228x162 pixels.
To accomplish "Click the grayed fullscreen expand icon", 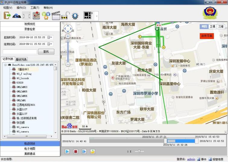I will tap(26, 15).
